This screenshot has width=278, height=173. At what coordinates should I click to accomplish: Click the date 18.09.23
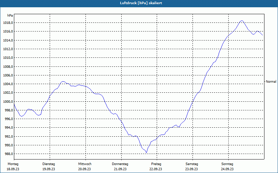13,169
